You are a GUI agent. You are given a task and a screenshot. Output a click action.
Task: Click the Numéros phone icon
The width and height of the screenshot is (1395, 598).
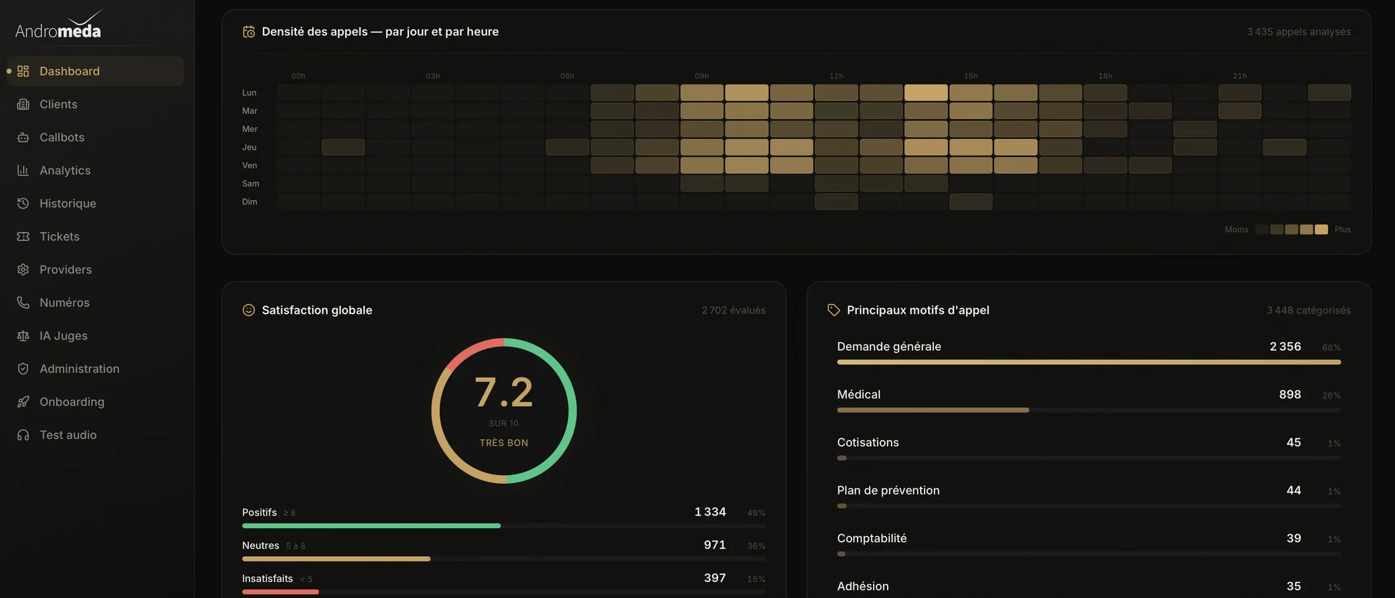pyautogui.click(x=23, y=302)
